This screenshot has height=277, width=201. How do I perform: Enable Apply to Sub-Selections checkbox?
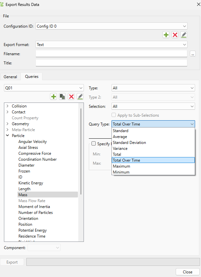pos(113,115)
